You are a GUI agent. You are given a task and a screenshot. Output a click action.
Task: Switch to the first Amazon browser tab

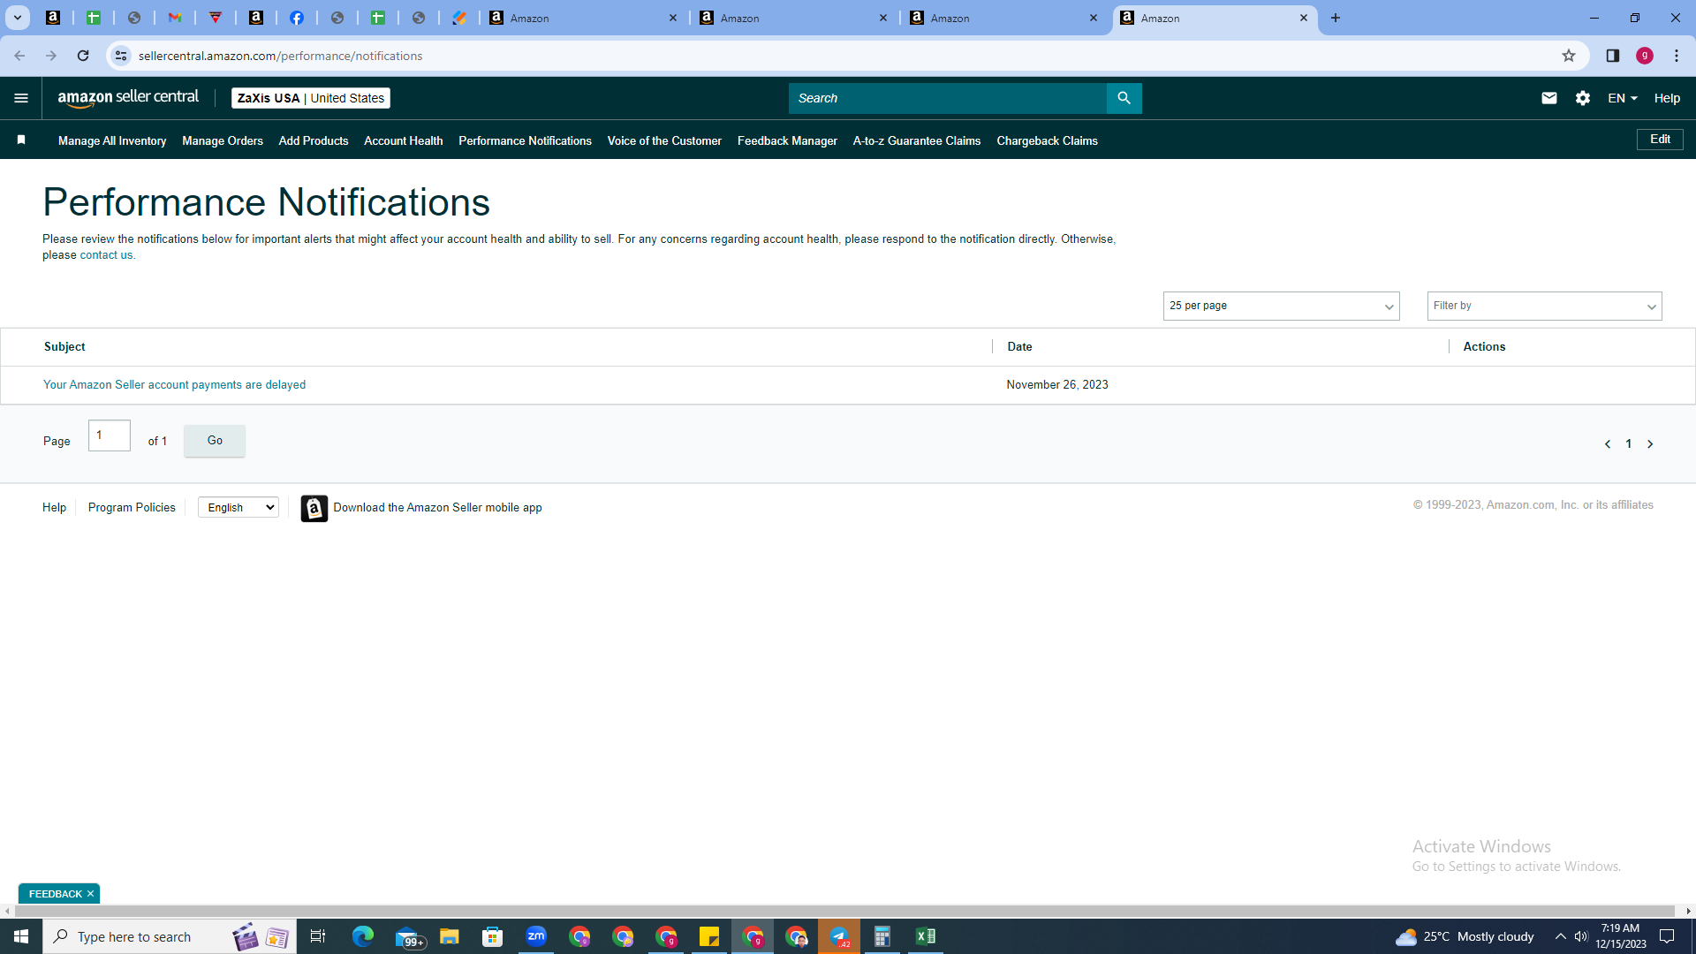click(583, 18)
